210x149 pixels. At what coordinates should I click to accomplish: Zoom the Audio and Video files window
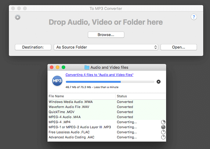pyautogui.click(x=63, y=67)
